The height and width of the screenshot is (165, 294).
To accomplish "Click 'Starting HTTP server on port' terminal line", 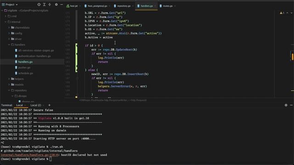I will pyautogui.click(x=64, y=138).
